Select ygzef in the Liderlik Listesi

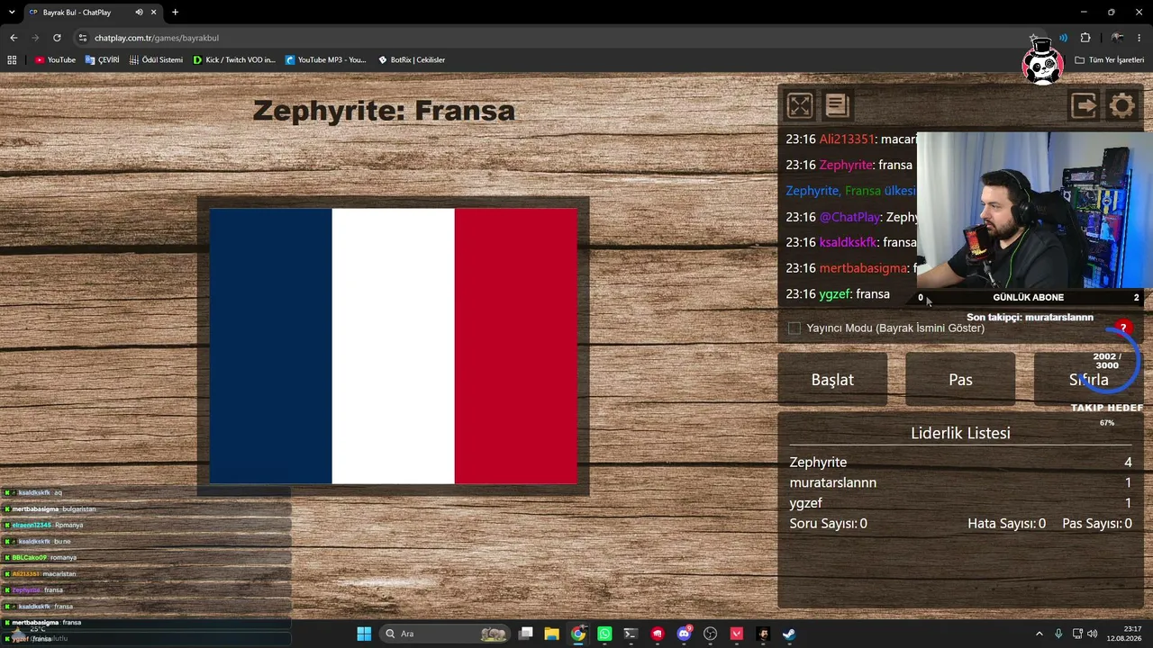pyautogui.click(x=805, y=503)
